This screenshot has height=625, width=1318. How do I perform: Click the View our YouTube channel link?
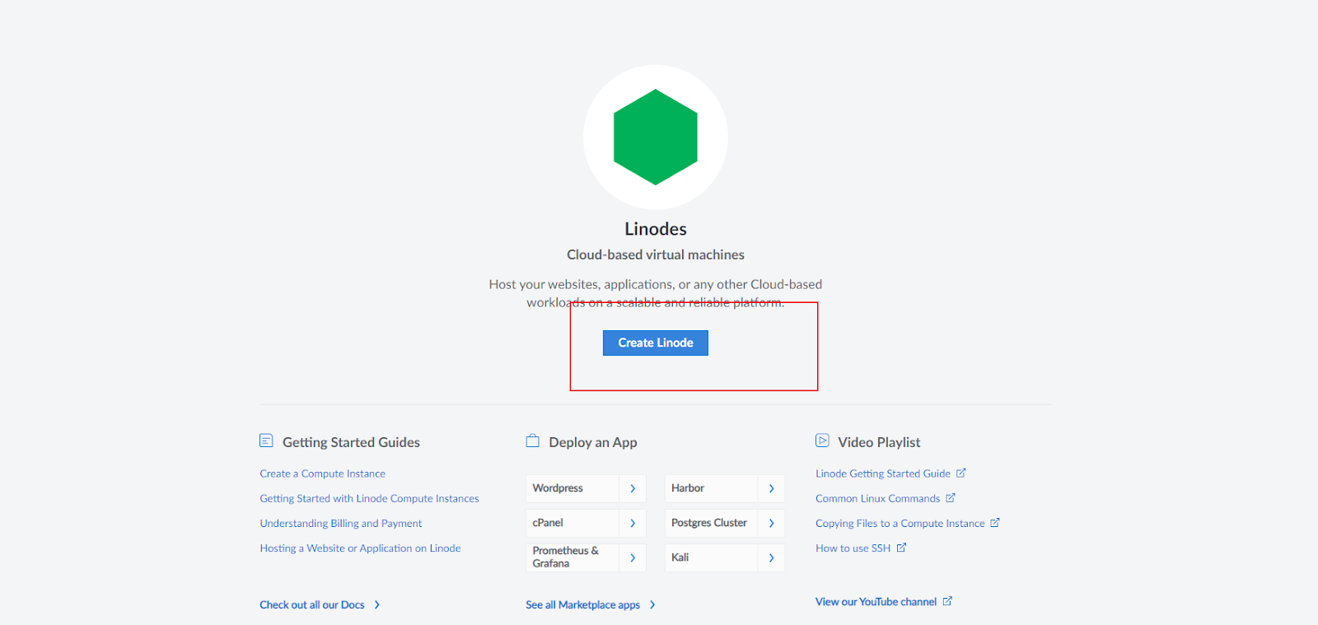(876, 602)
